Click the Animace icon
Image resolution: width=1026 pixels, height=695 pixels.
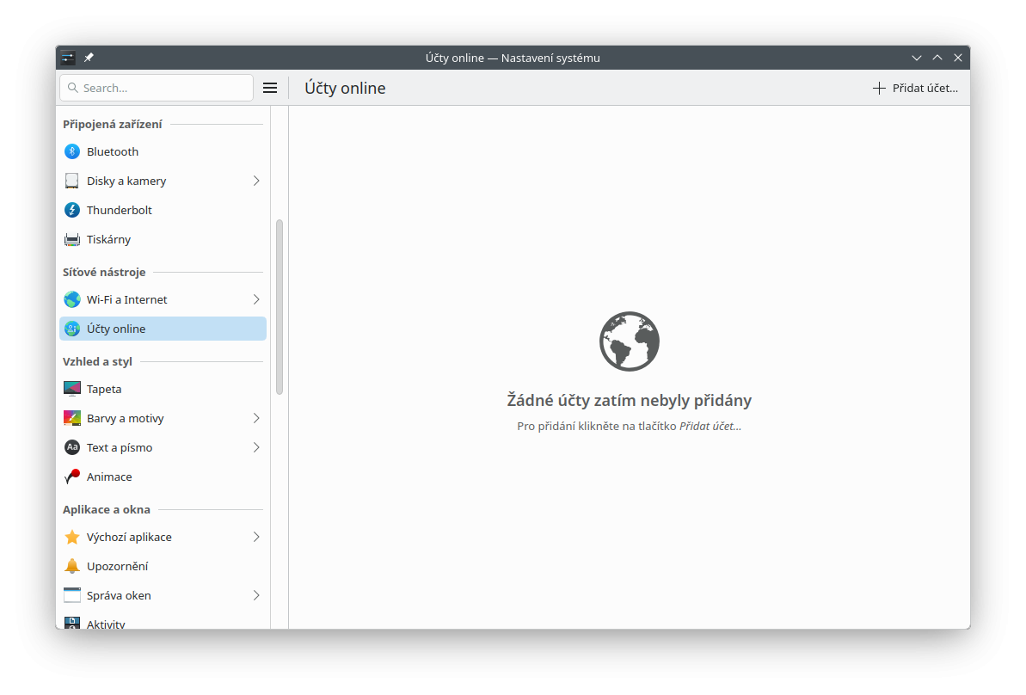click(x=72, y=477)
